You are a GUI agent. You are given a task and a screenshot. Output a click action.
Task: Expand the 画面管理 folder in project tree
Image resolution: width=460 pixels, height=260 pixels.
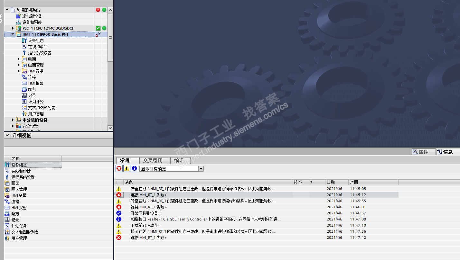(x=19, y=65)
